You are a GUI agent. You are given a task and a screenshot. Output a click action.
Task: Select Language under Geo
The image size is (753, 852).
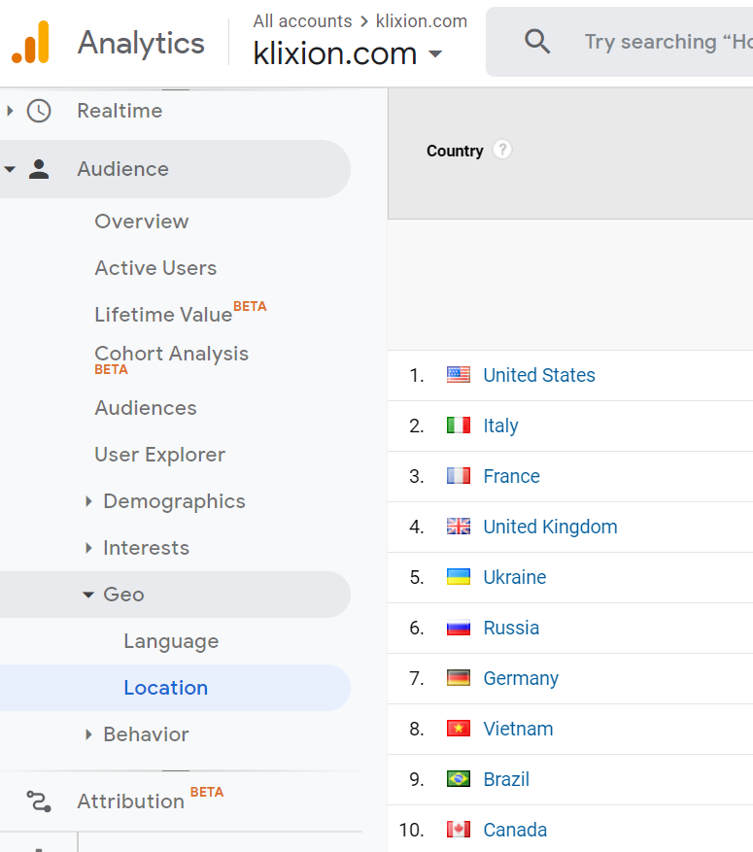(x=171, y=642)
